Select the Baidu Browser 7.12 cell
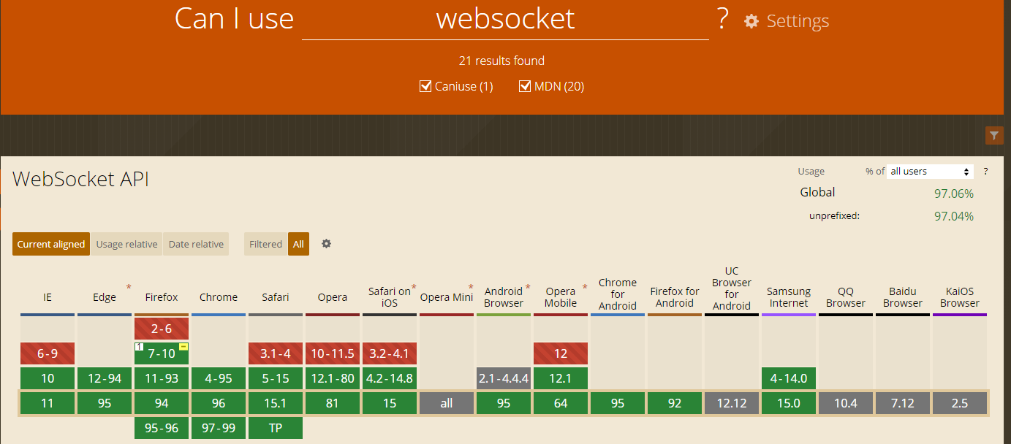The width and height of the screenshot is (1011, 444). (903, 403)
